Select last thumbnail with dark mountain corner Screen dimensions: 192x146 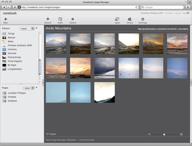point(105,92)
